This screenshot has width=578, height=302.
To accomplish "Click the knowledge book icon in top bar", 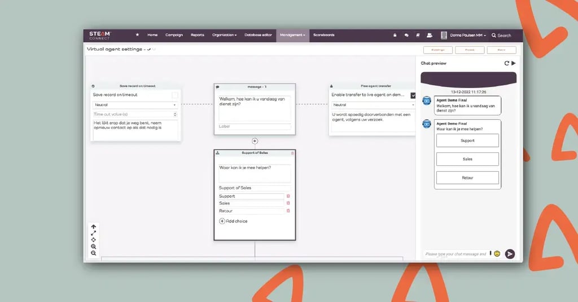I will click(418, 35).
